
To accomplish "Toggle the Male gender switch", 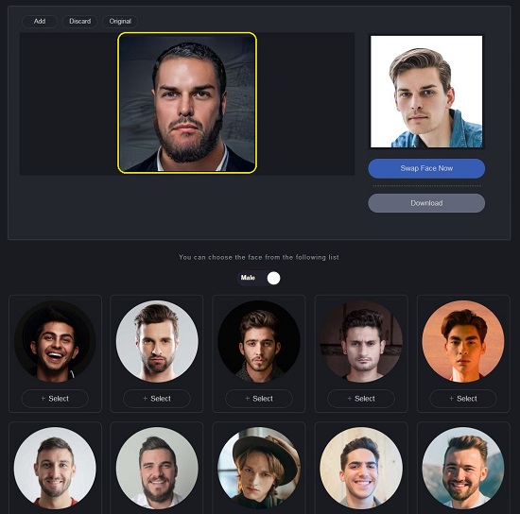I will click(x=259, y=278).
